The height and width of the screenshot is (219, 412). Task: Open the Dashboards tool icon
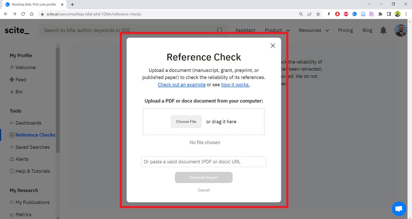(12, 123)
